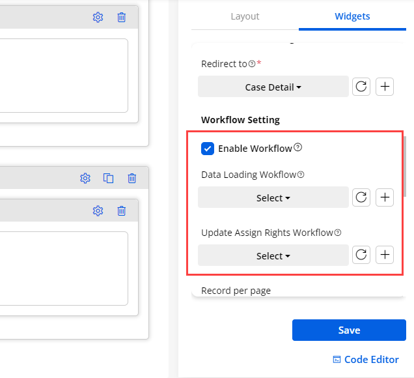Screen dimensions: 414x378
Task: Add a new Redirect to page
Action: coord(385,87)
